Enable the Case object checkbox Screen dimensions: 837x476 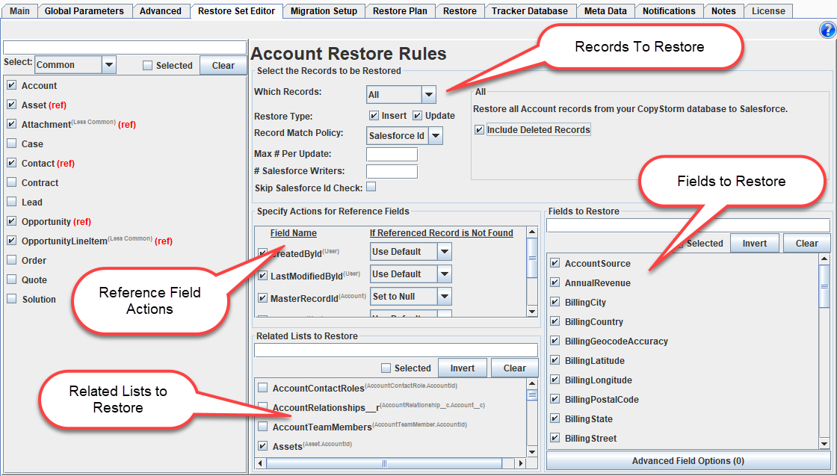tap(10, 143)
